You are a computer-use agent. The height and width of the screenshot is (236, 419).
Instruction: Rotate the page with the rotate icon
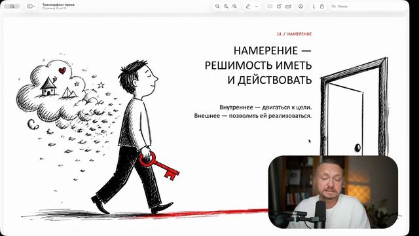[279, 6]
